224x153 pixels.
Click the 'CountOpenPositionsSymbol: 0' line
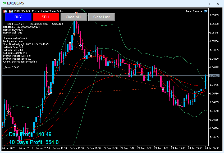pyautogui.click(x=20, y=61)
